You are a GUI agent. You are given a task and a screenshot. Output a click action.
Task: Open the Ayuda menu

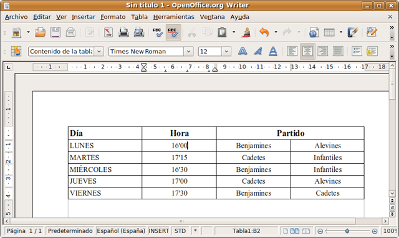coord(239,17)
